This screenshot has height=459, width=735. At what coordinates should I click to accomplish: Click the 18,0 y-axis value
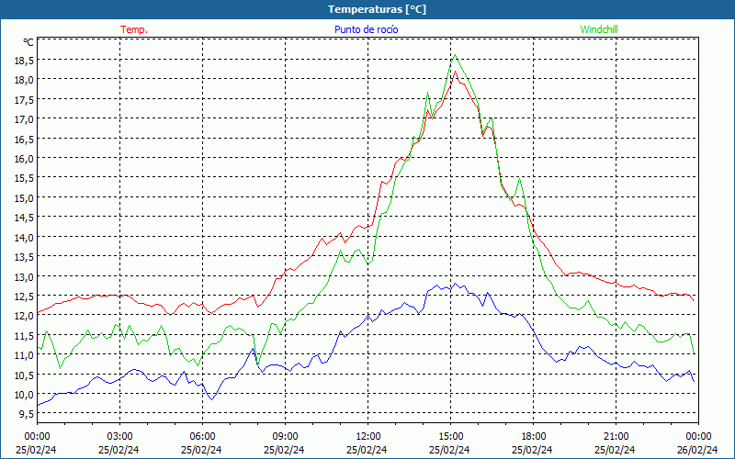click(25, 80)
